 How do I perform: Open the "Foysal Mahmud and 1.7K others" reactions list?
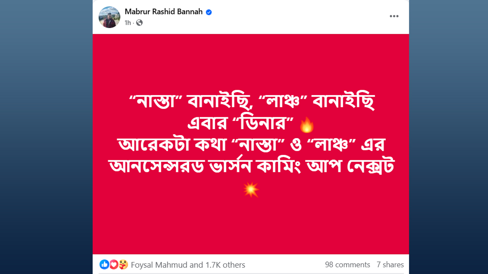[188, 265]
